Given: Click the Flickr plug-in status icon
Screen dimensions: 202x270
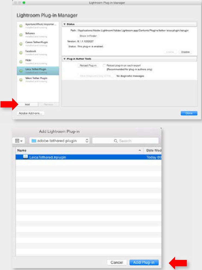Looking at the screenshot, I should pos(21,62).
